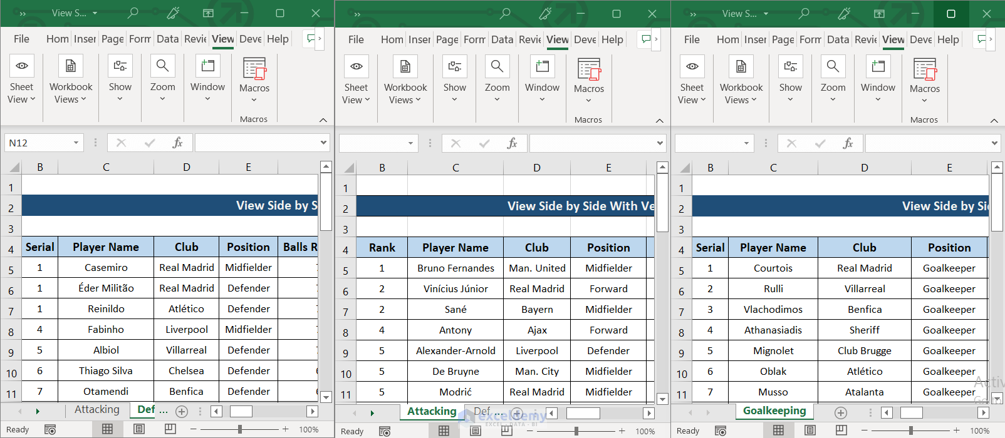Screen dimensions: 1005x438
Task: Click zoom out minus in middle window
Action: [x=530, y=431]
